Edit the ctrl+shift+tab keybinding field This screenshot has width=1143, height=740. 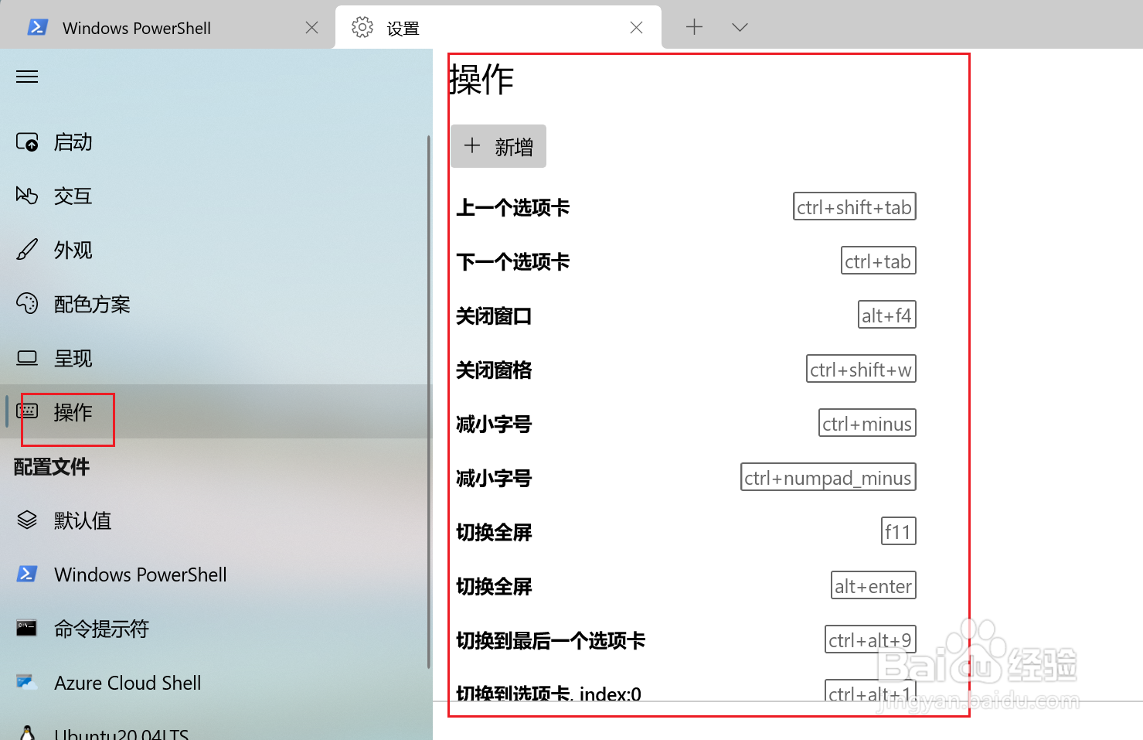click(854, 206)
